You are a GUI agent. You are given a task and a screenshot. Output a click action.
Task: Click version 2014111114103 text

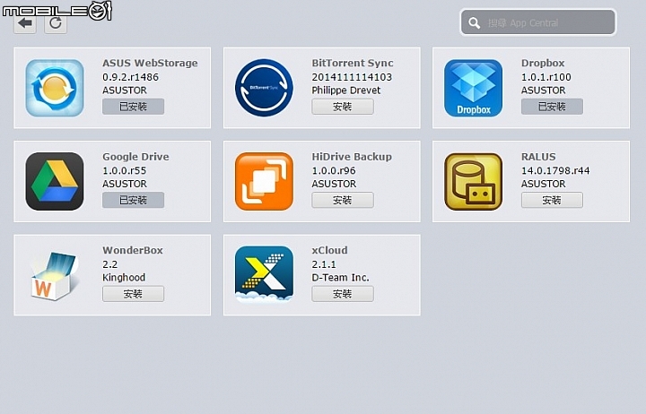point(352,77)
